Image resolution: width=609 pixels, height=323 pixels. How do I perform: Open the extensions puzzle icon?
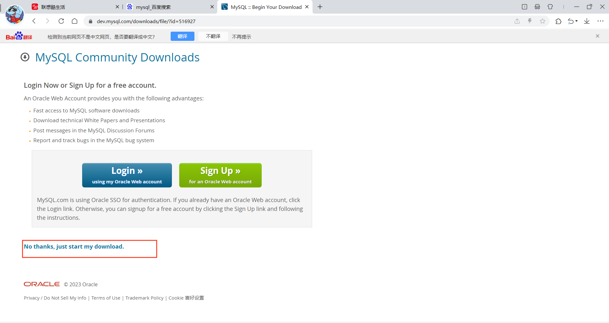(558, 21)
